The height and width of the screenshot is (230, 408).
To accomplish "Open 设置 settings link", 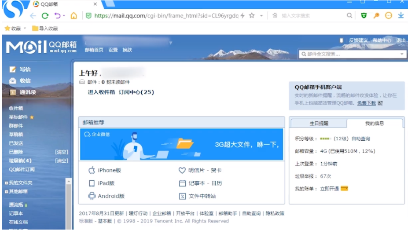I will 113,50.
